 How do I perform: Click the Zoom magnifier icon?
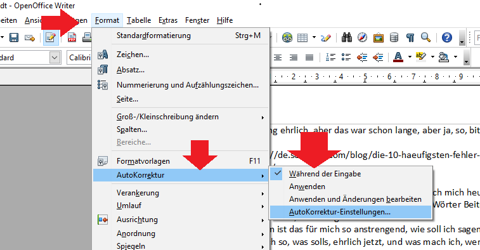click(x=426, y=37)
